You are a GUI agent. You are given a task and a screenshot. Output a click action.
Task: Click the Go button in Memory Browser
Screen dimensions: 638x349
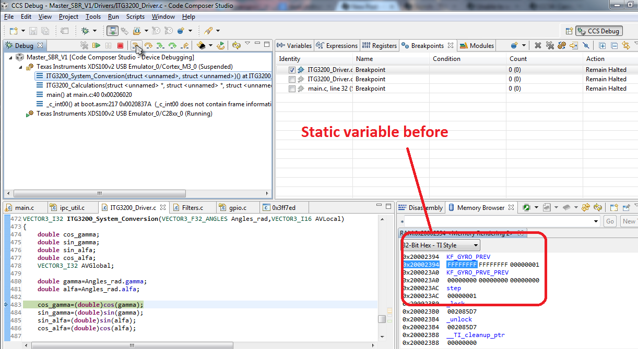pos(610,221)
